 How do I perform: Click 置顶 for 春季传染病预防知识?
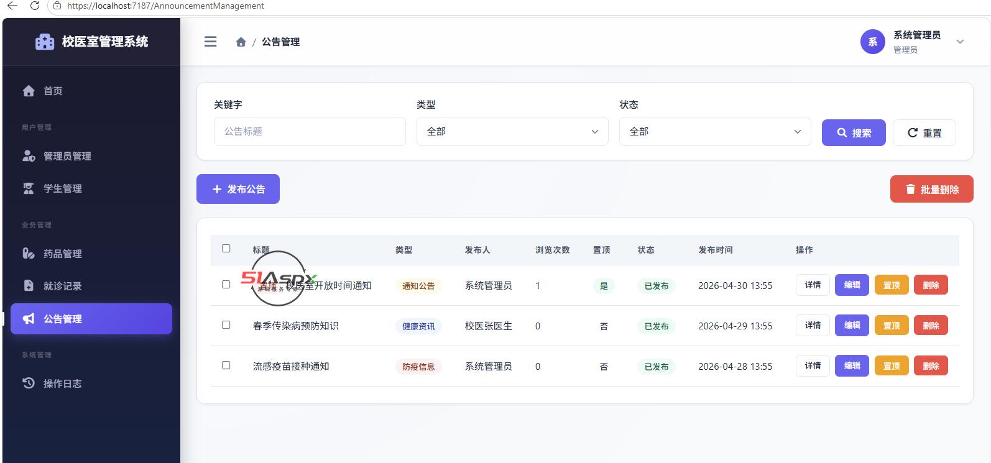(x=892, y=326)
